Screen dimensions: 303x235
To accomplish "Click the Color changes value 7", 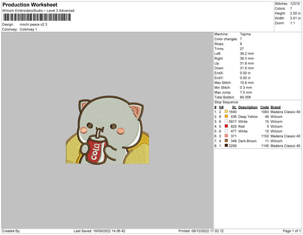I will 241,39.
